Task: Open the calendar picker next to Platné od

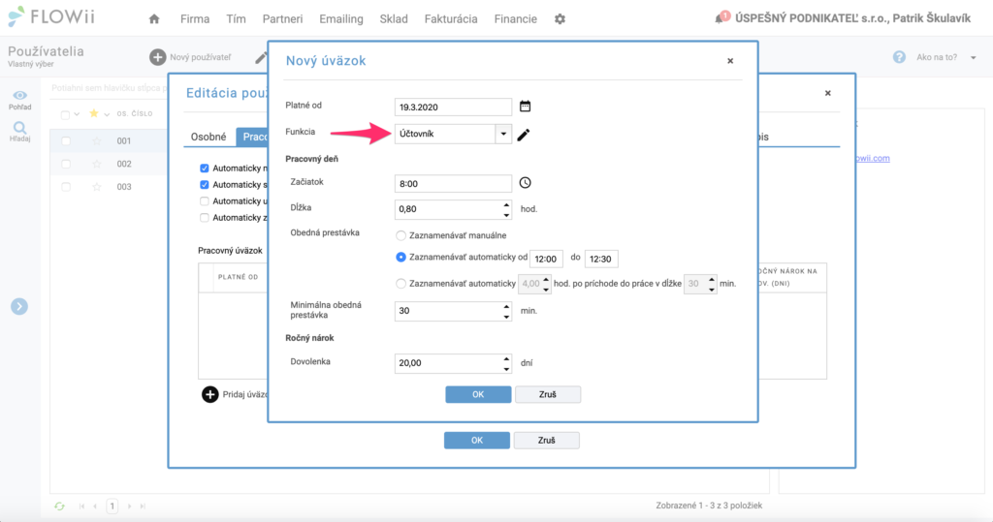Action: [x=525, y=107]
